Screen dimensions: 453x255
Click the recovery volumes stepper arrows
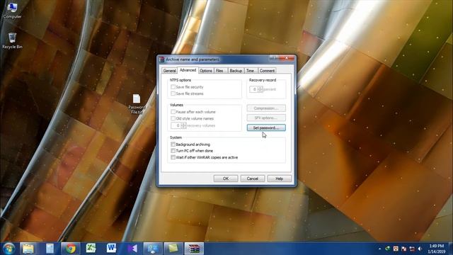pyautogui.click(x=183, y=125)
